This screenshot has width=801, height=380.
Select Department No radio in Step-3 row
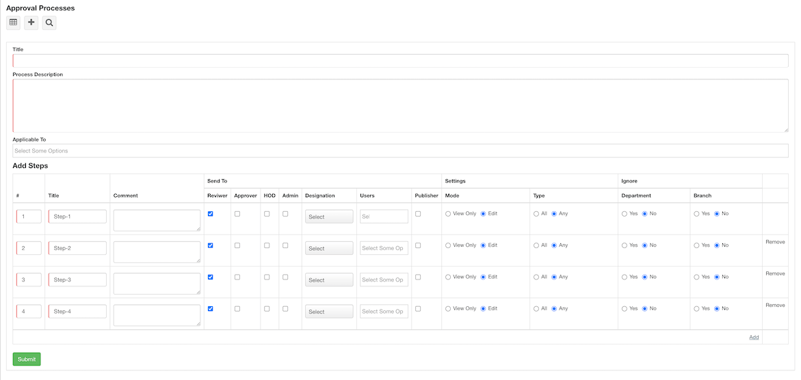[644, 277]
